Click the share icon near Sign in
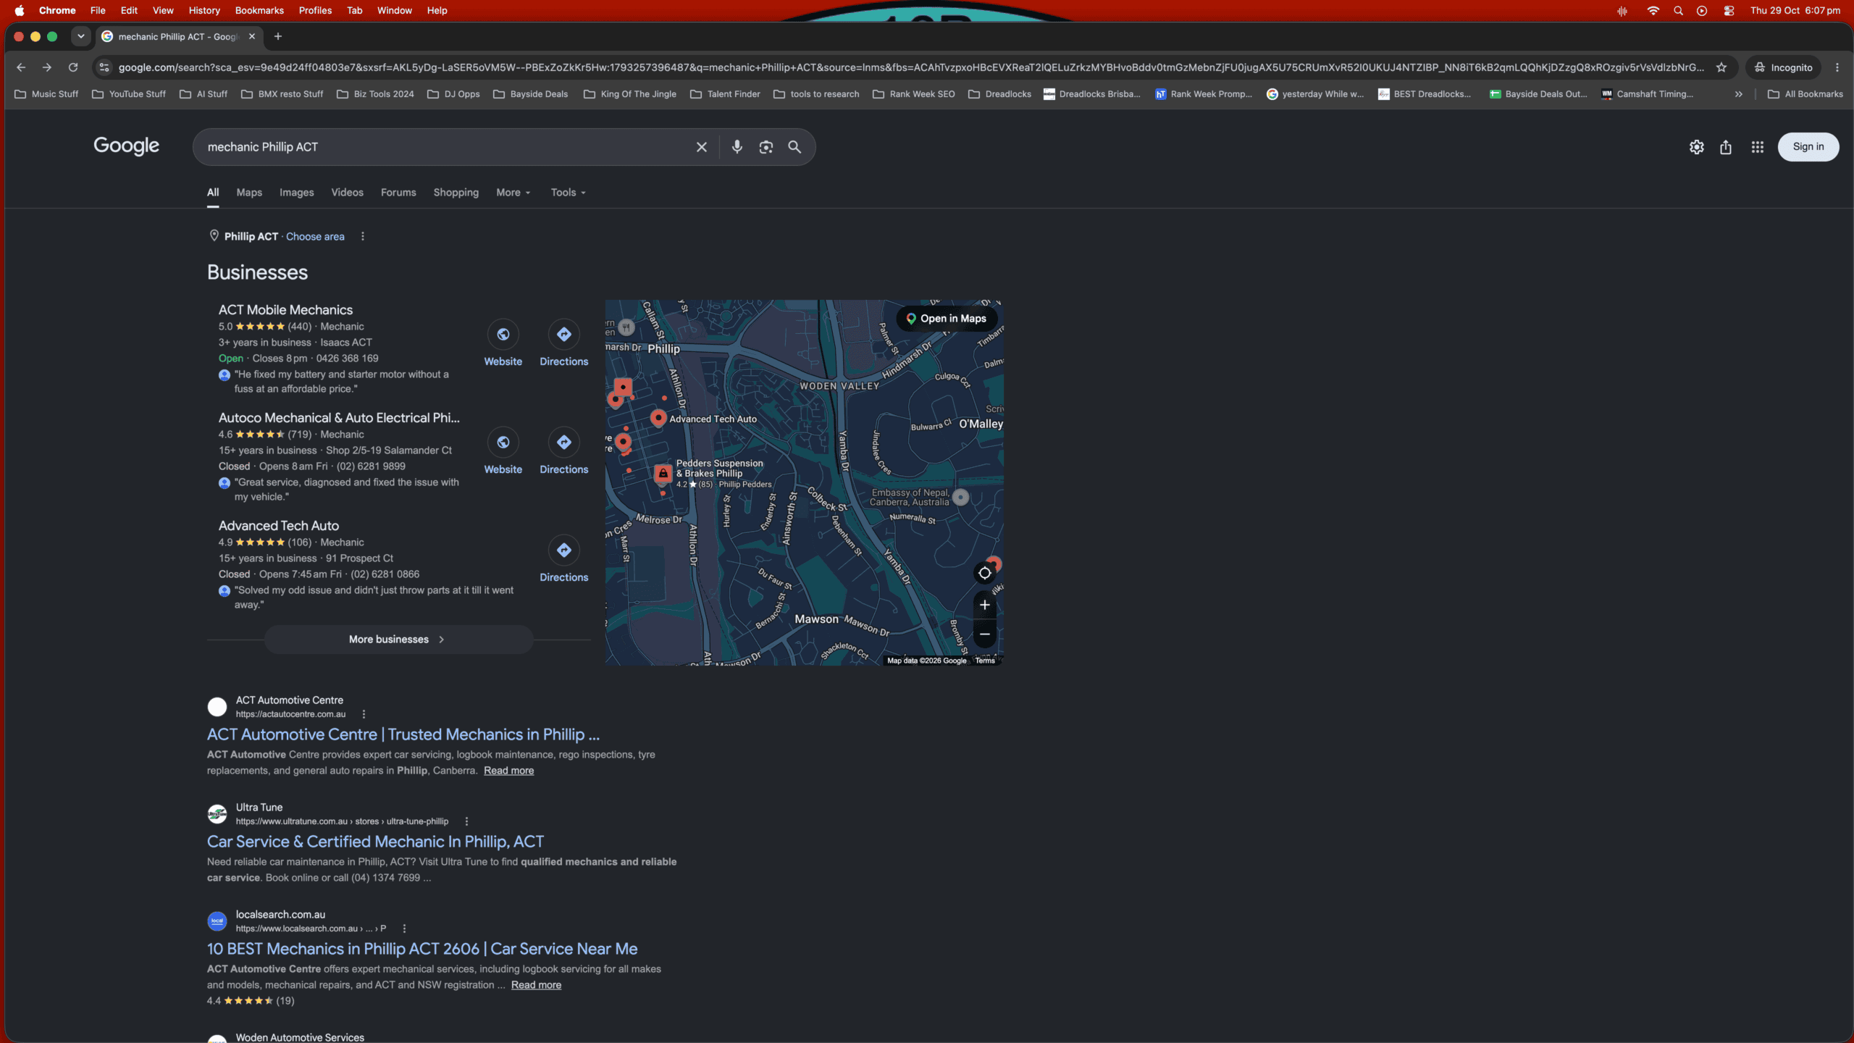This screenshot has width=1854, height=1043. point(1726,147)
